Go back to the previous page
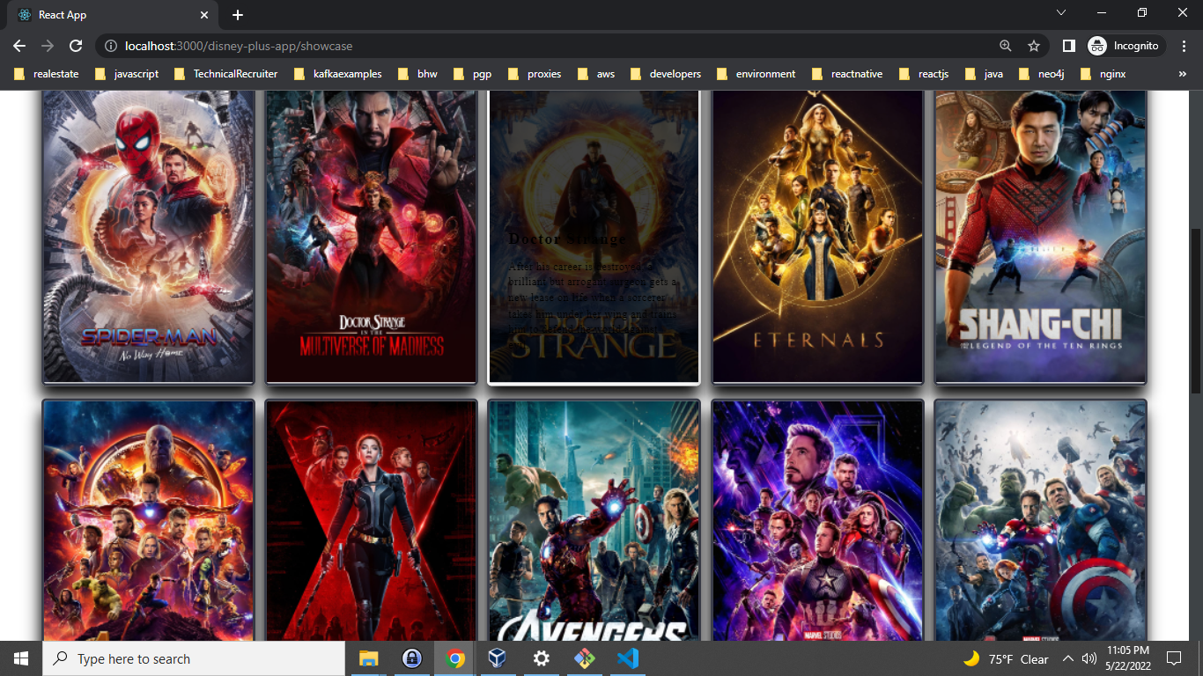The image size is (1203, 676). (19, 46)
